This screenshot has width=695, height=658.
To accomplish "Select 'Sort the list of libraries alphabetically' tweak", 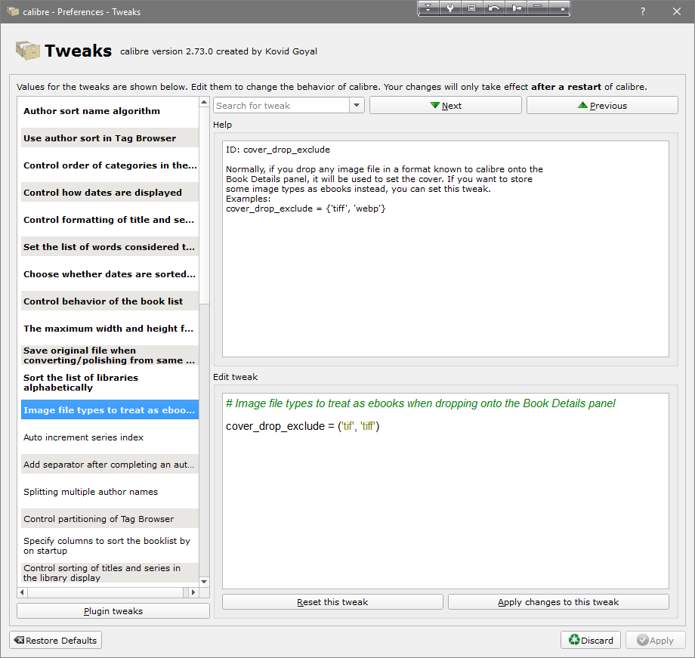I will [x=110, y=383].
